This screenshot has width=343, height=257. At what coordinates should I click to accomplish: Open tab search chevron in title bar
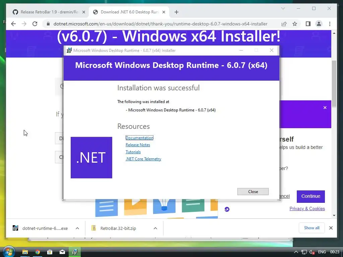[x=283, y=8]
